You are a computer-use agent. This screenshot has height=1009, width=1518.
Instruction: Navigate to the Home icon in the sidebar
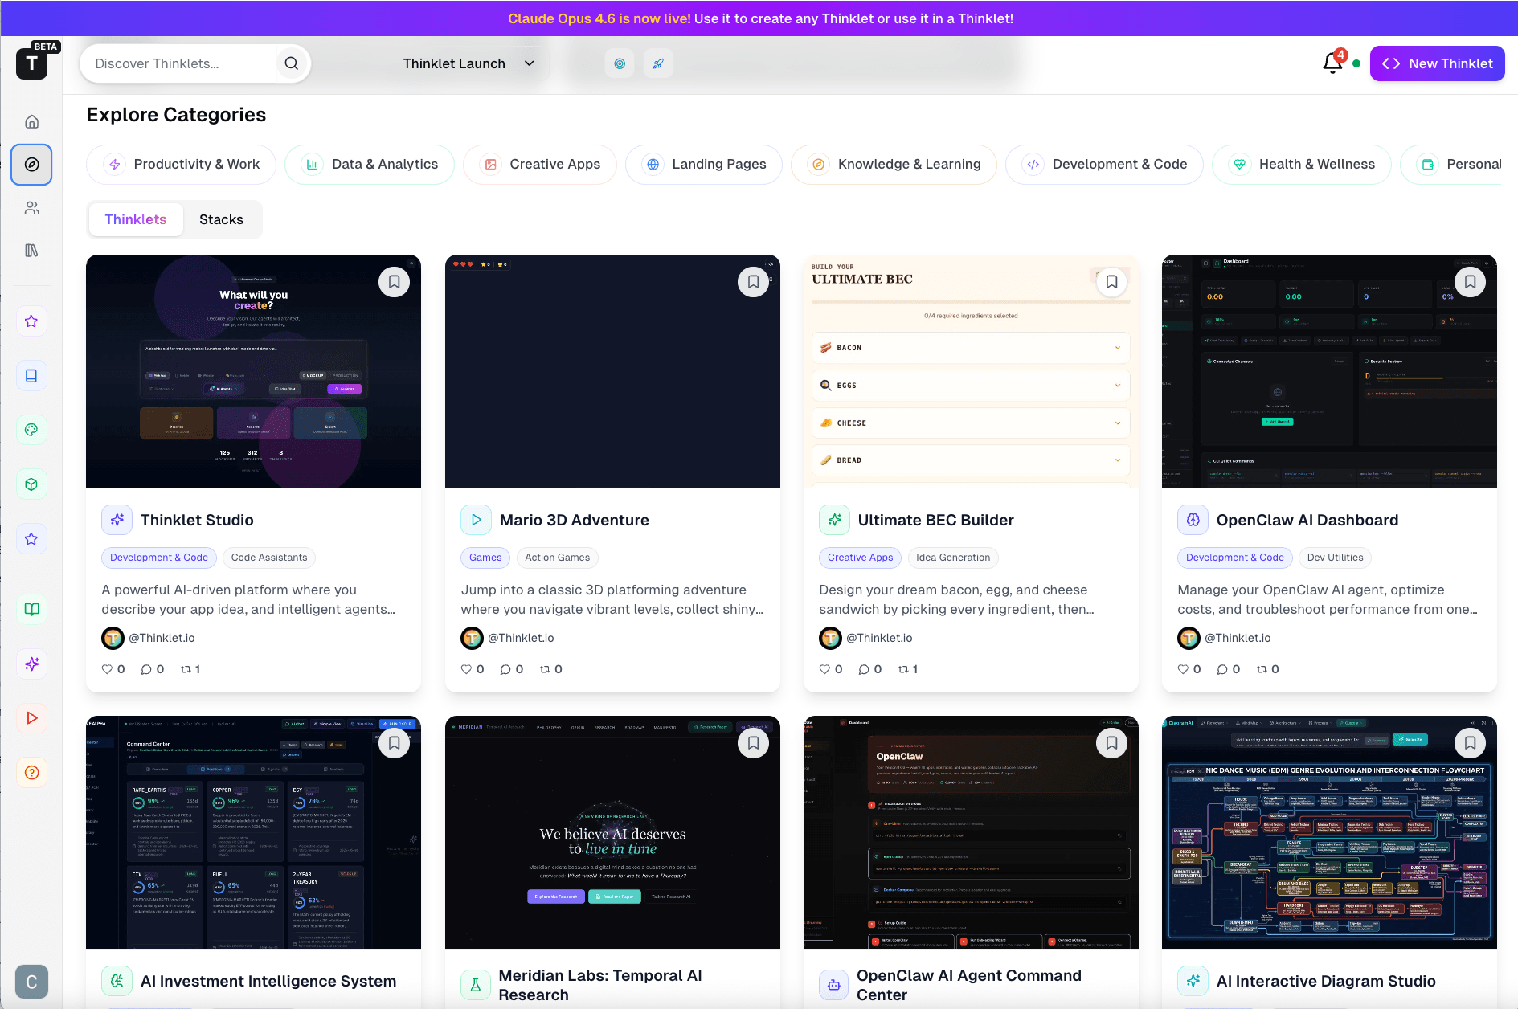pyautogui.click(x=31, y=121)
